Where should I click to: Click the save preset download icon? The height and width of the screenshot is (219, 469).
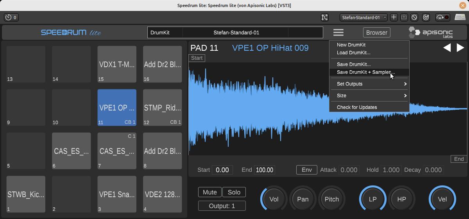click(x=404, y=17)
